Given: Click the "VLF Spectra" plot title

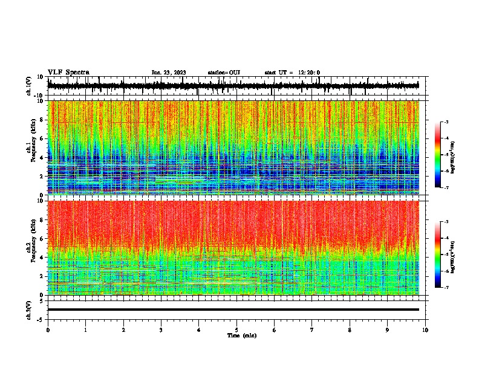Looking at the screenshot, I should 68,73.
